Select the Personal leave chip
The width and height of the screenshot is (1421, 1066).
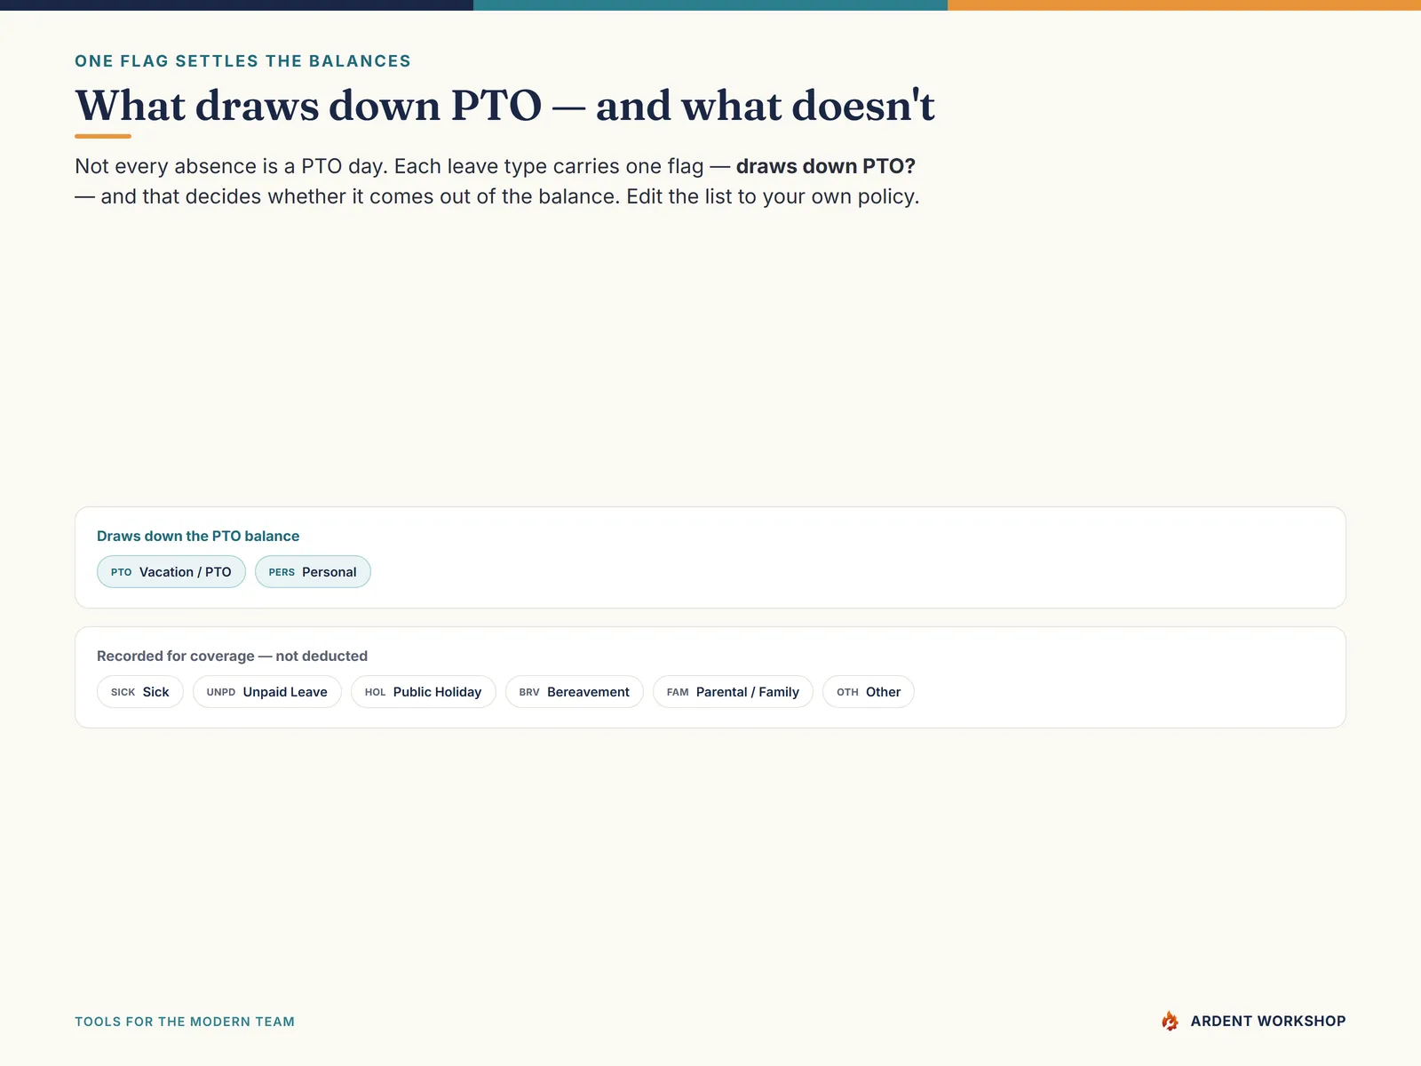(x=313, y=572)
